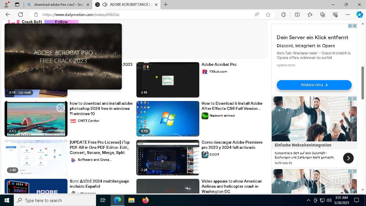Click the Einfache Webseitenintegration ad title
Screen dimensions: 366x206
tap(303, 145)
